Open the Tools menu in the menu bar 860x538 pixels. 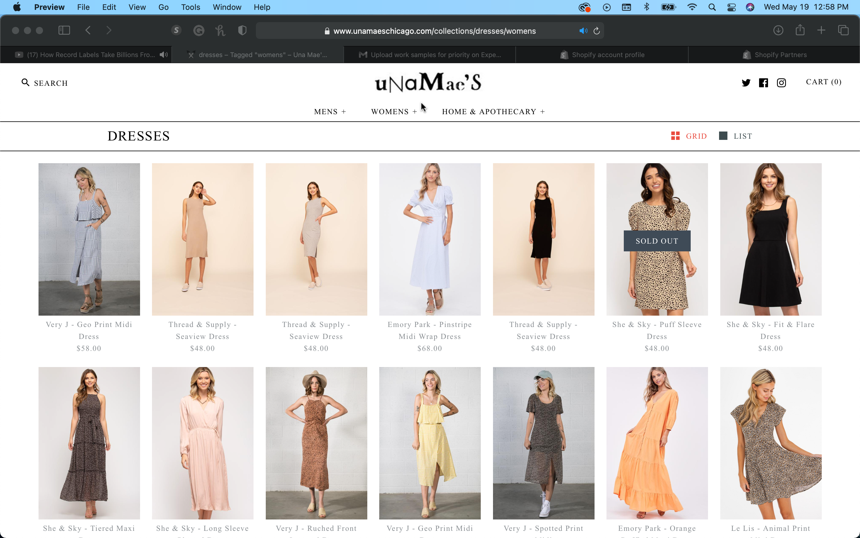coord(191,7)
